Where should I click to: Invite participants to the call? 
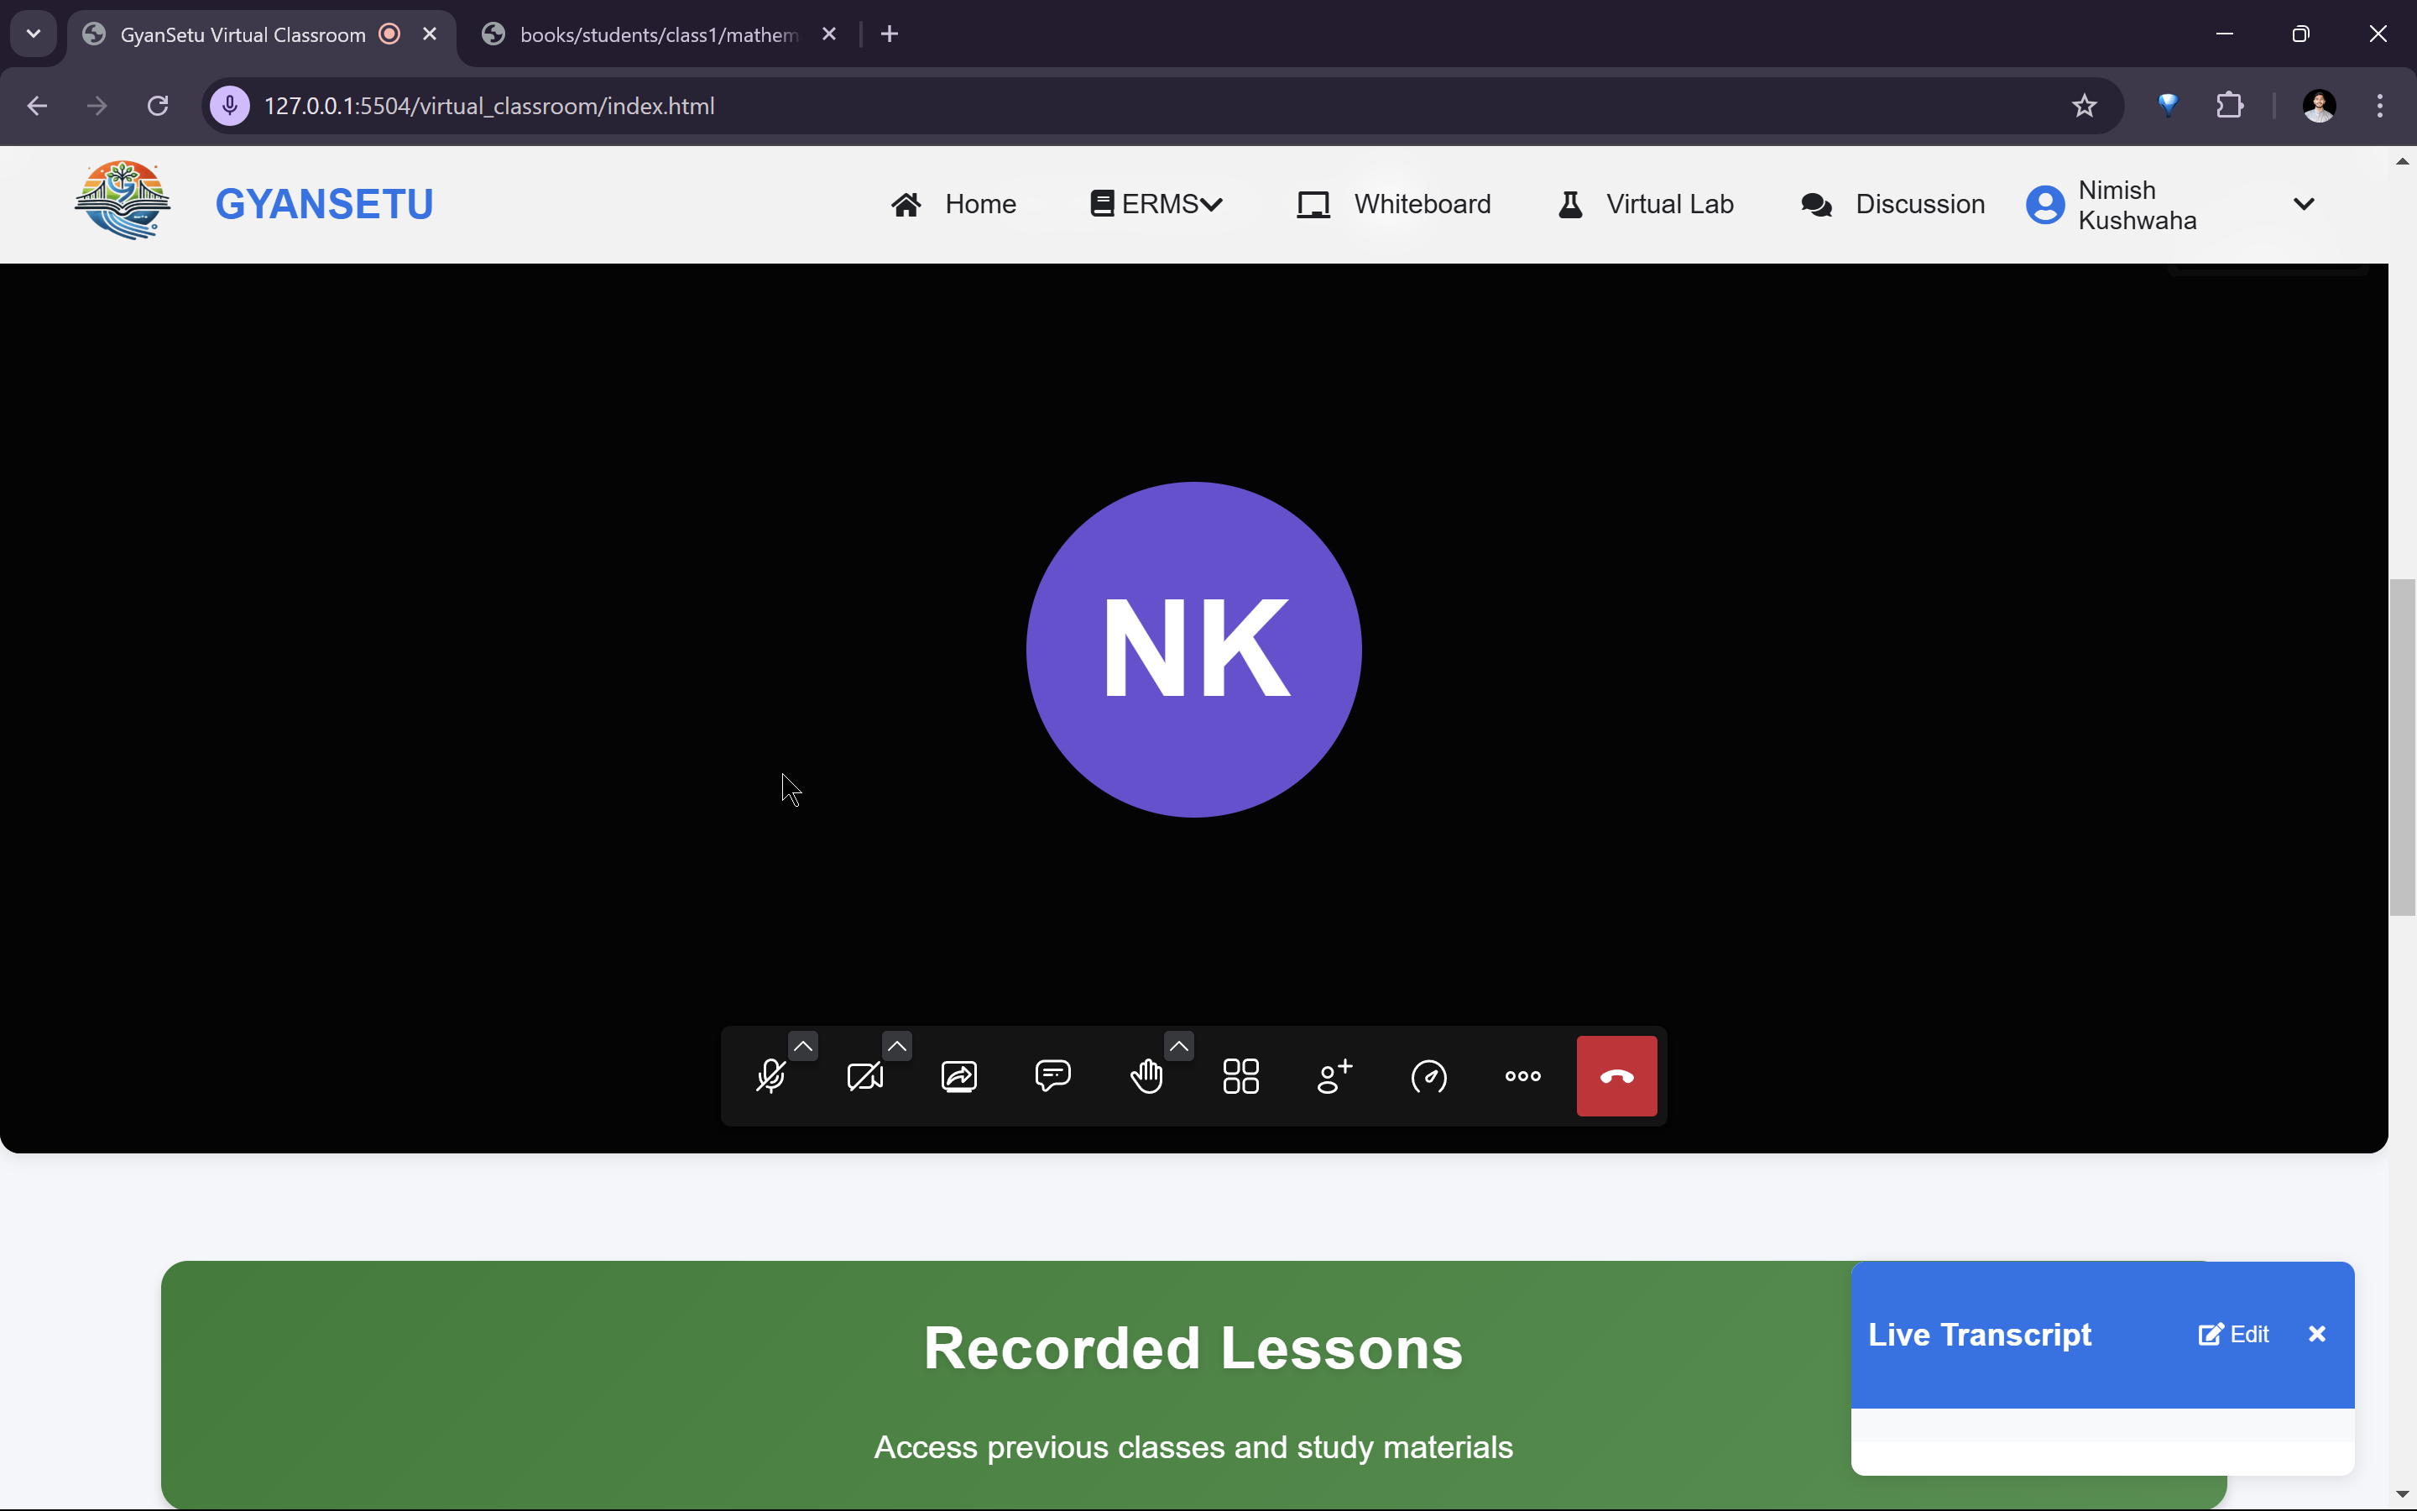(1334, 1076)
